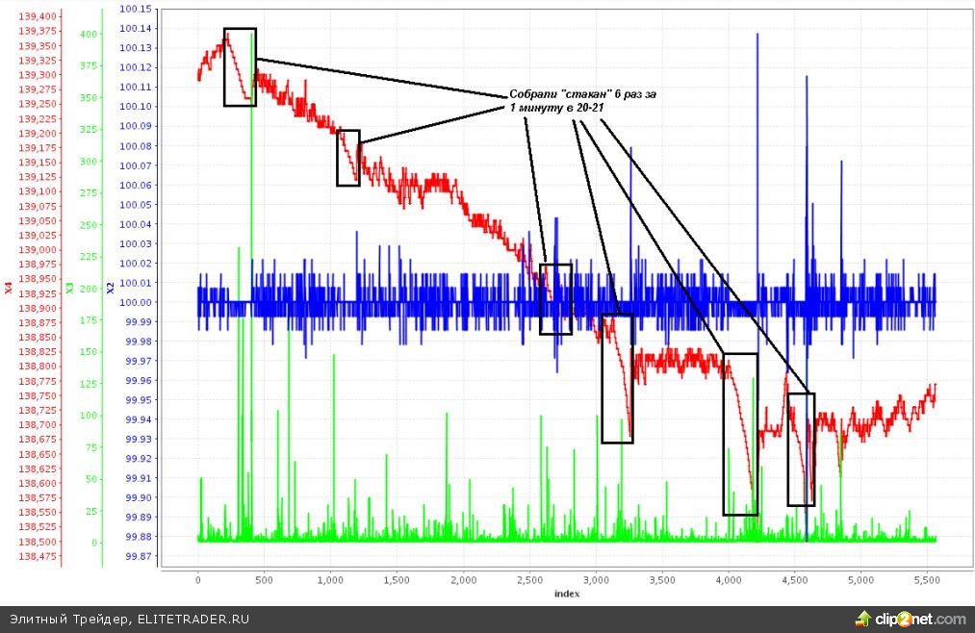Click the 99.87 tick on blue axis
This screenshot has height=633, width=975.
138,556
